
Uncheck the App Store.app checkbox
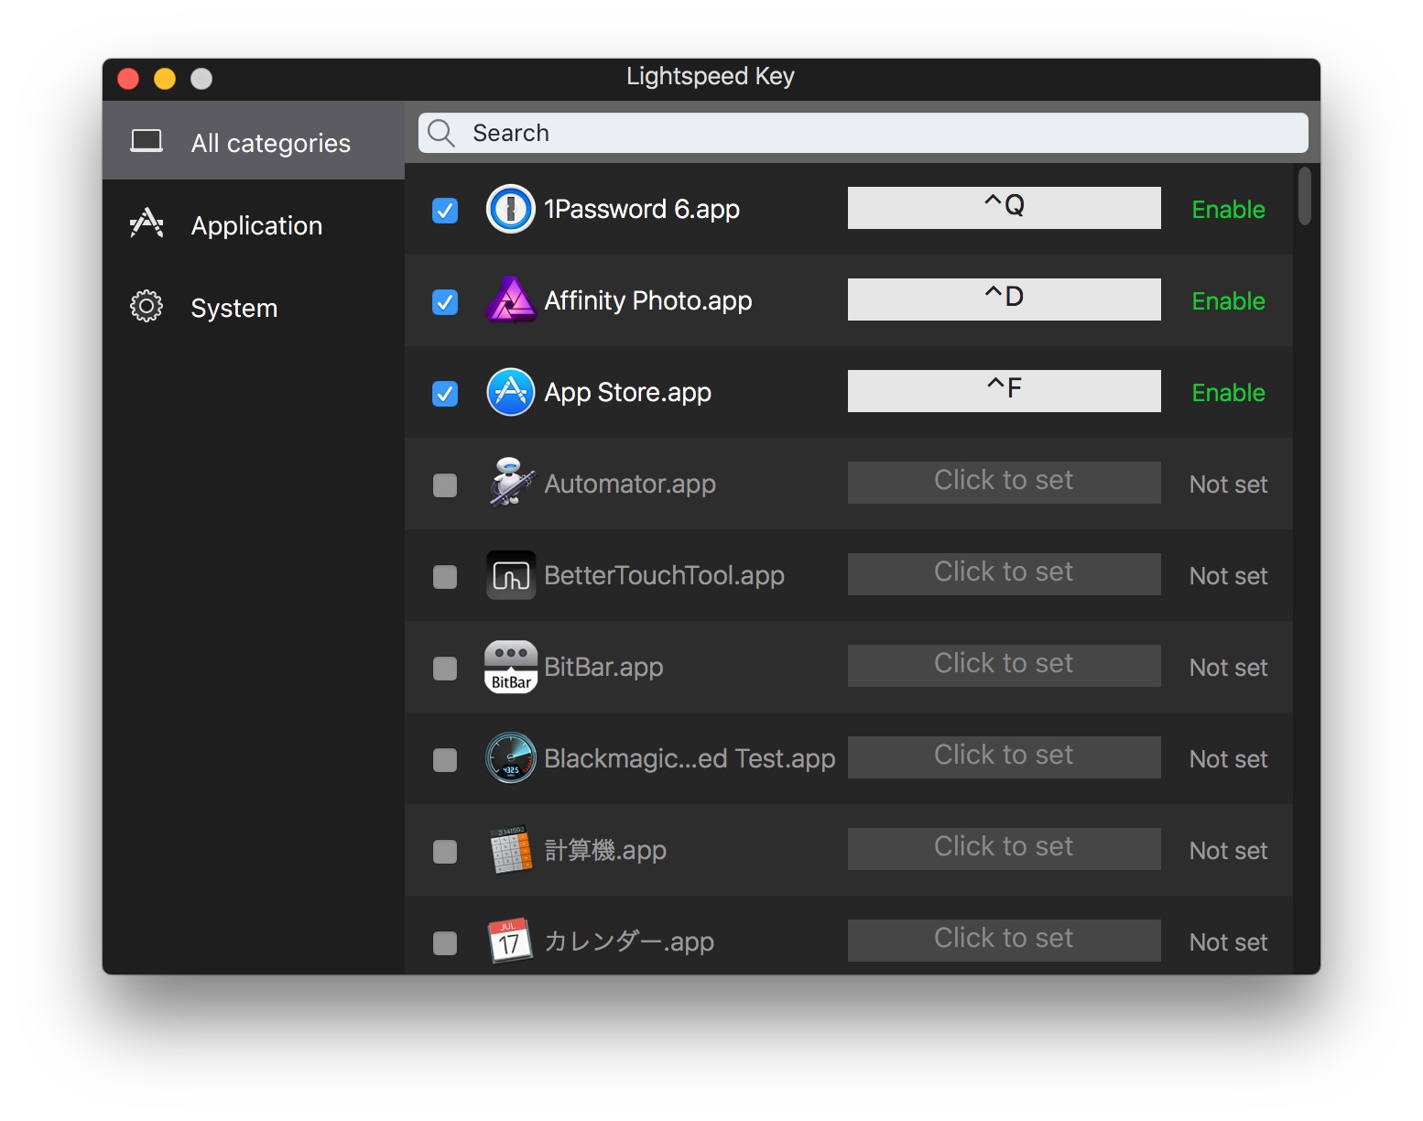[x=445, y=394]
